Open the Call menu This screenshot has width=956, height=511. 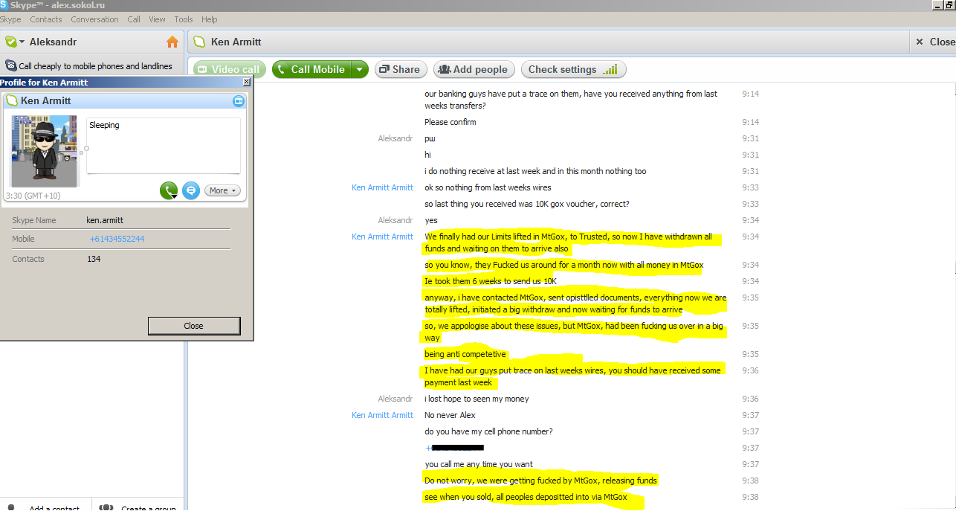[134, 19]
